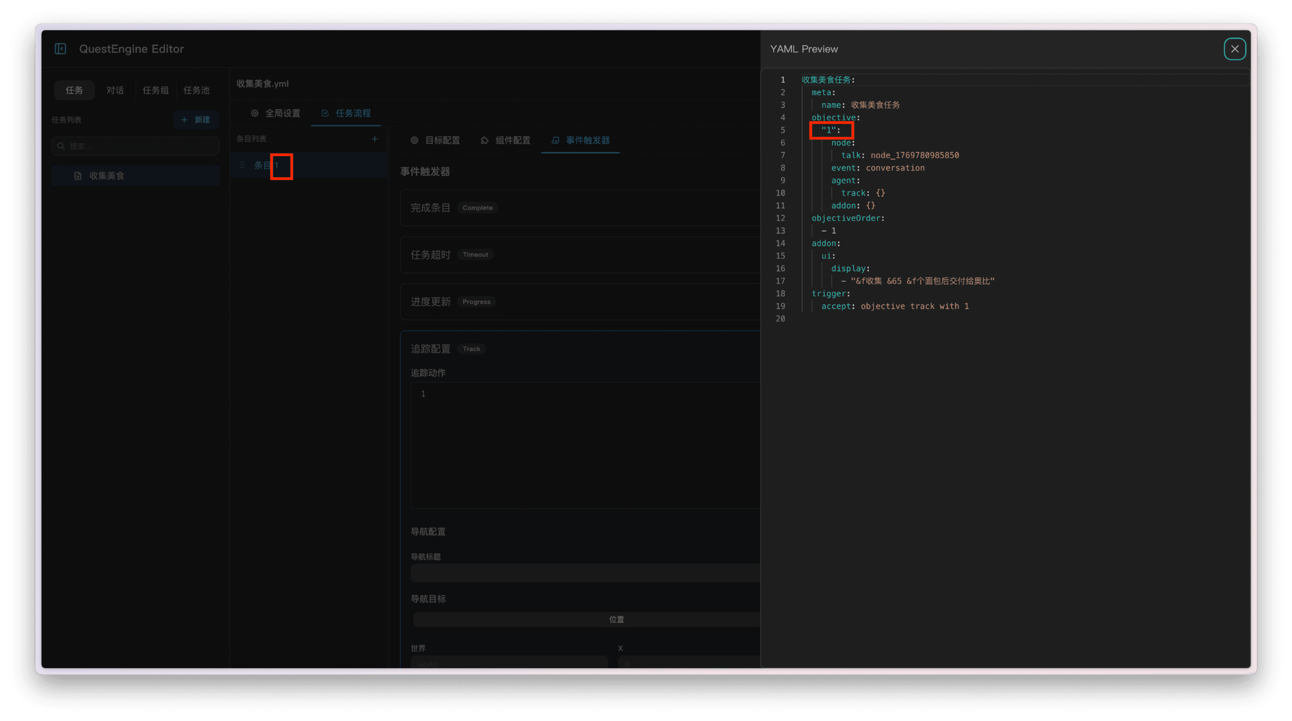Screen dimensions: 1292x721
Task: Open the 任务池 tab
Action: point(196,90)
